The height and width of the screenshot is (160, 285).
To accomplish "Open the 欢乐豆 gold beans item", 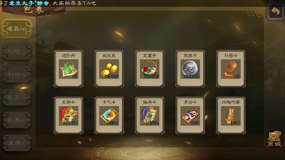I will click(109, 69).
